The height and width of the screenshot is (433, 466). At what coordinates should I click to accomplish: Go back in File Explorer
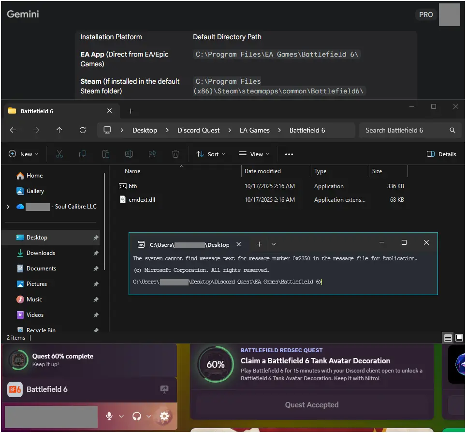(x=13, y=130)
